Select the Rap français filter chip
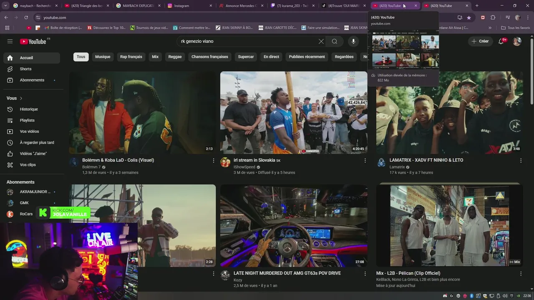The height and width of the screenshot is (300, 534). coord(131,57)
